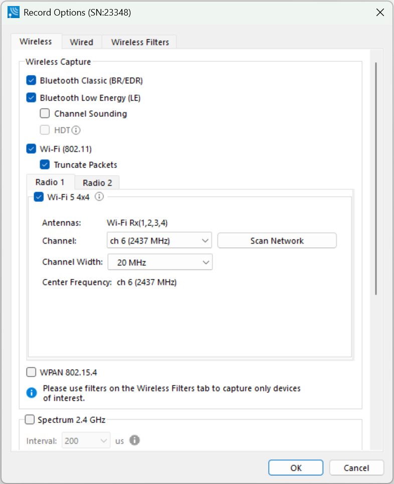Uncheck the Wi-Fi (802.11) checkbox
This screenshot has height=484, width=394.
[31, 149]
